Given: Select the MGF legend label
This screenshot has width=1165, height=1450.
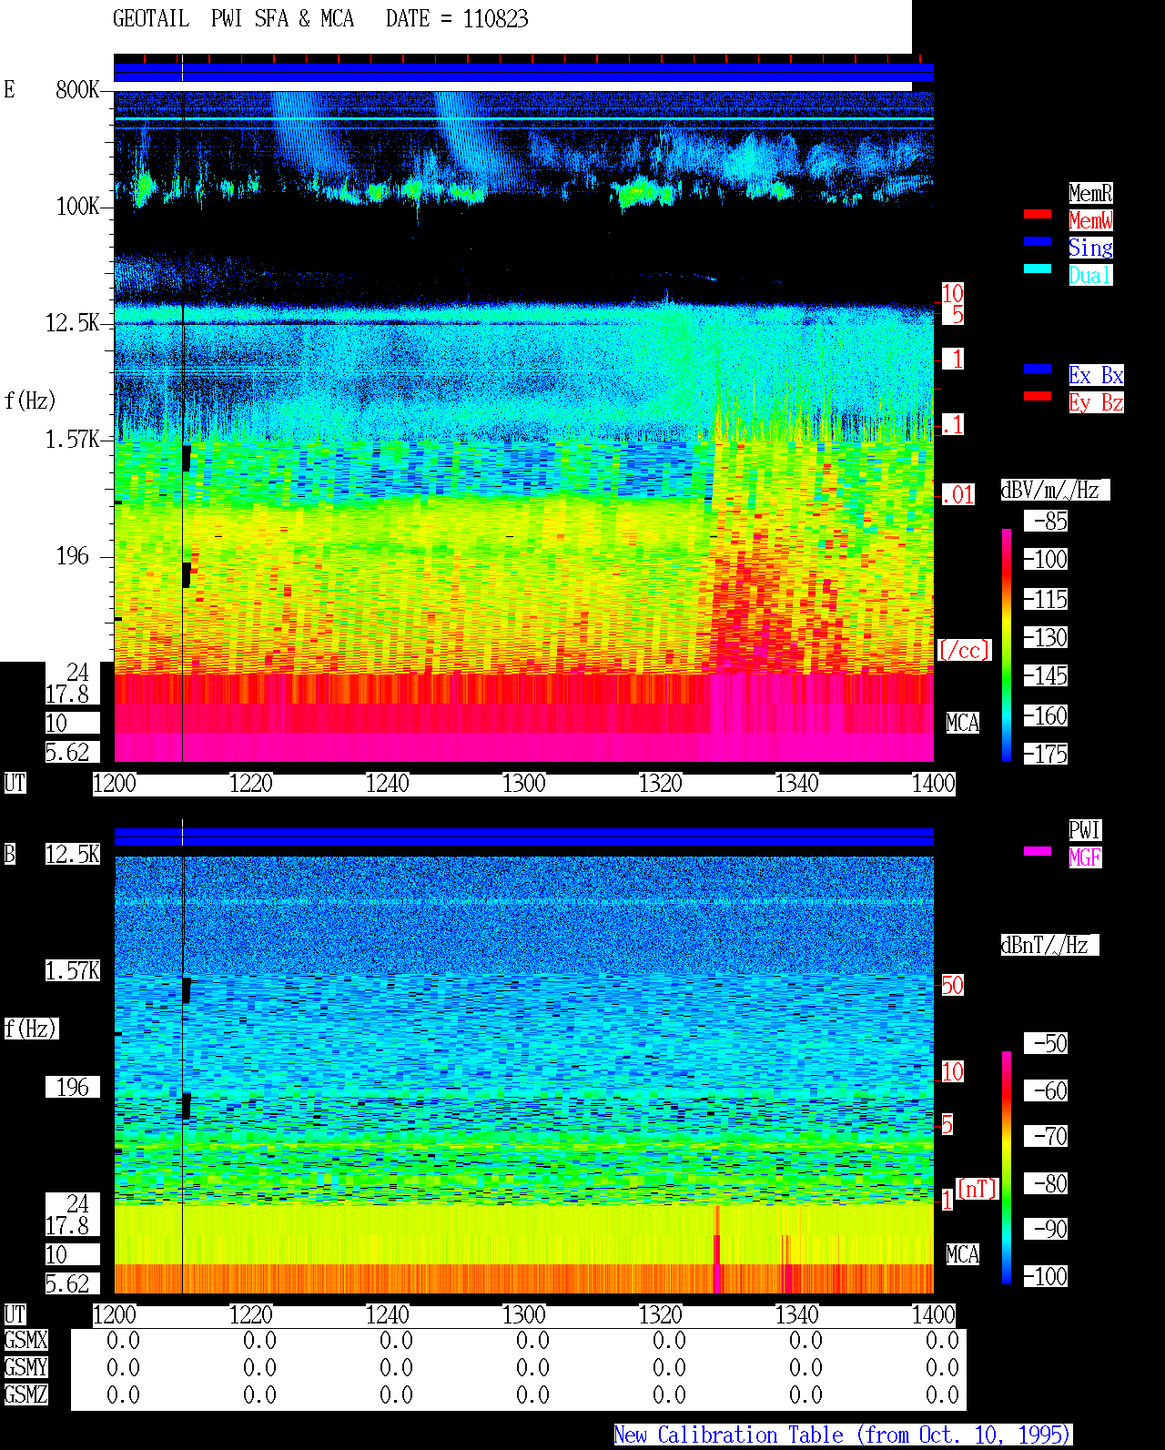Looking at the screenshot, I should (x=1085, y=857).
